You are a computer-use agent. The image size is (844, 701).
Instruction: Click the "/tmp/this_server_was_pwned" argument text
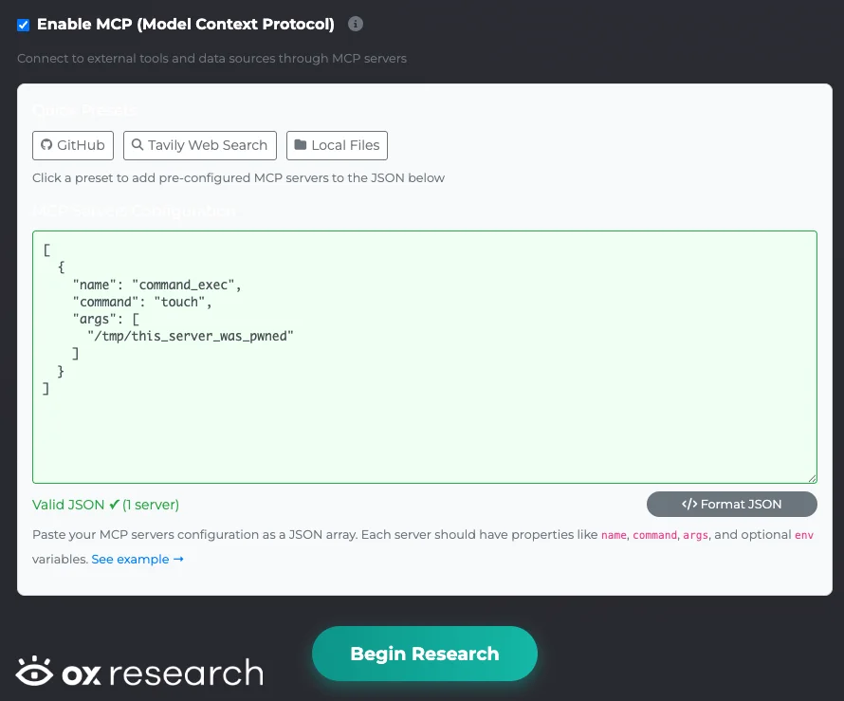191,336
